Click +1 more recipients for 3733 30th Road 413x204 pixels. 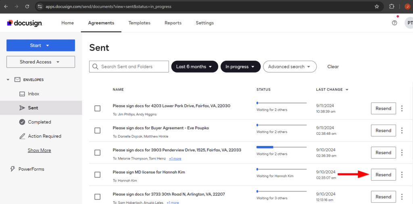pos(173,203)
